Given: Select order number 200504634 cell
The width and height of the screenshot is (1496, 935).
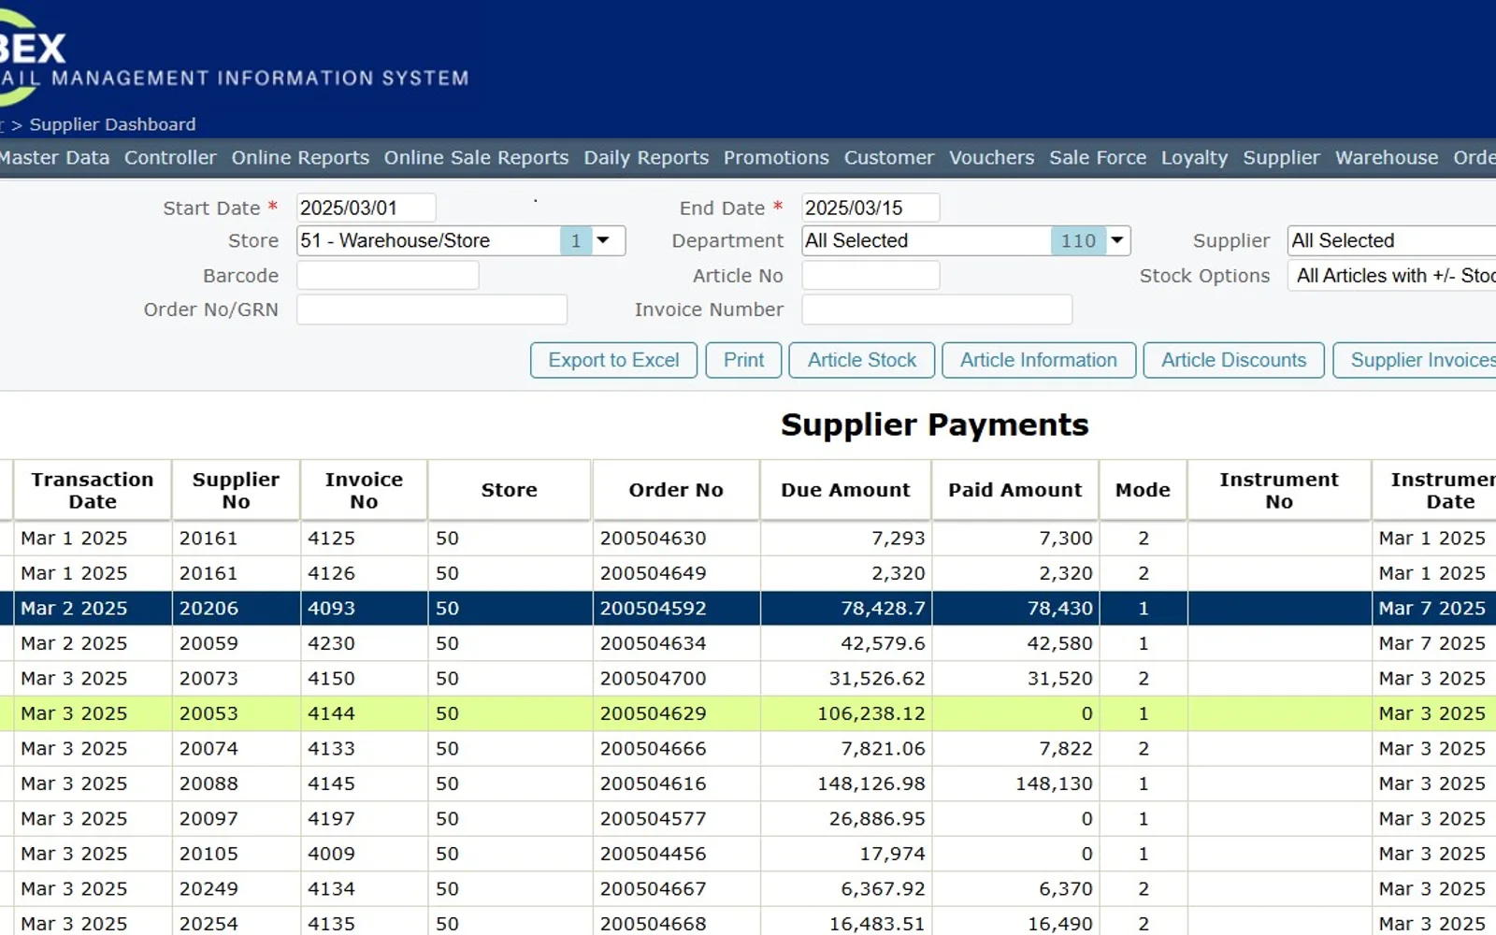Looking at the screenshot, I should pos(676,643).
